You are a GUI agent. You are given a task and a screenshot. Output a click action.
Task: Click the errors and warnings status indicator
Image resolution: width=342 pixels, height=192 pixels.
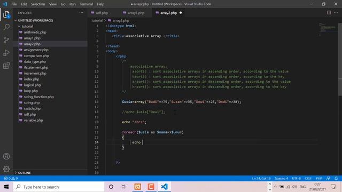pos(11,178)
